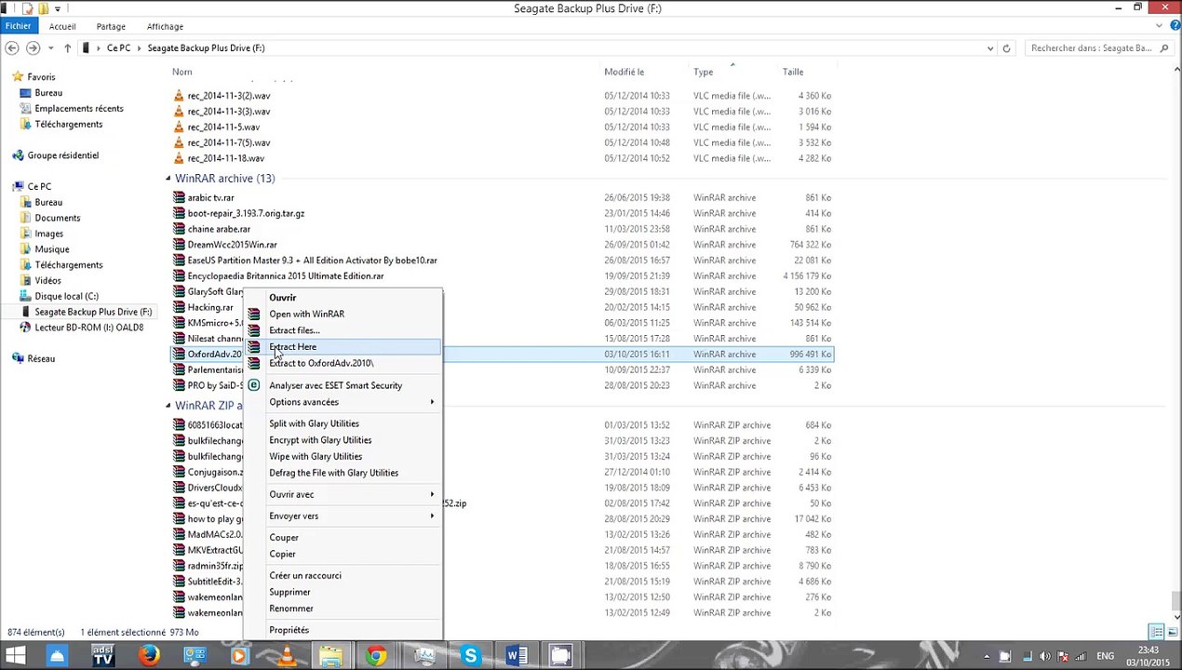
Task: Go forward using the forward arrow
Action: tap(34, 47)
